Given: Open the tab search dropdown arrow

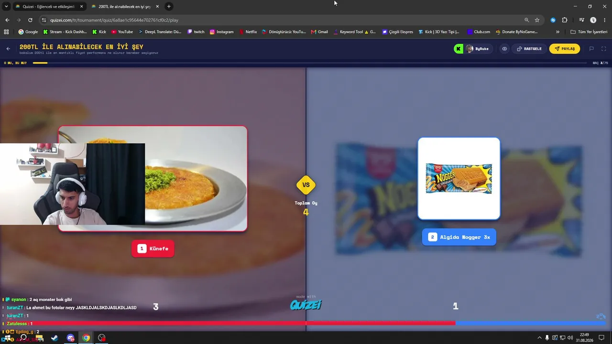Looking at the screenshot, I should pos(6,7).
